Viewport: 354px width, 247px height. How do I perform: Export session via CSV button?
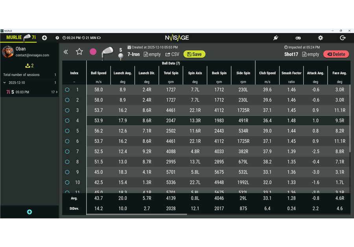pos(172,54)
